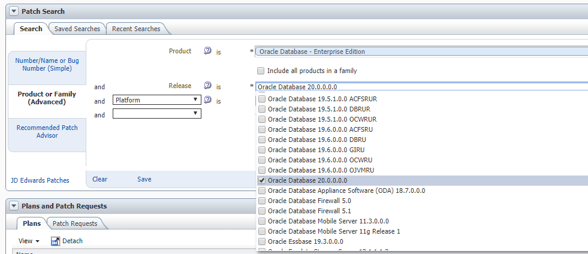
Task: Open the empty filter dropdown below Platform
Action: 157,113
